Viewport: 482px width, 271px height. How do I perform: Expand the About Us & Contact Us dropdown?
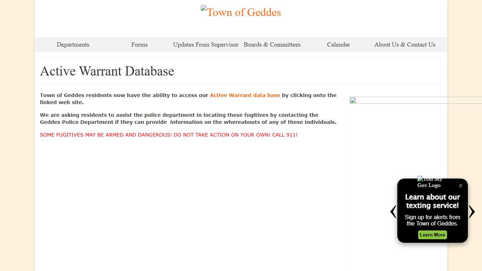click(405, 44)
